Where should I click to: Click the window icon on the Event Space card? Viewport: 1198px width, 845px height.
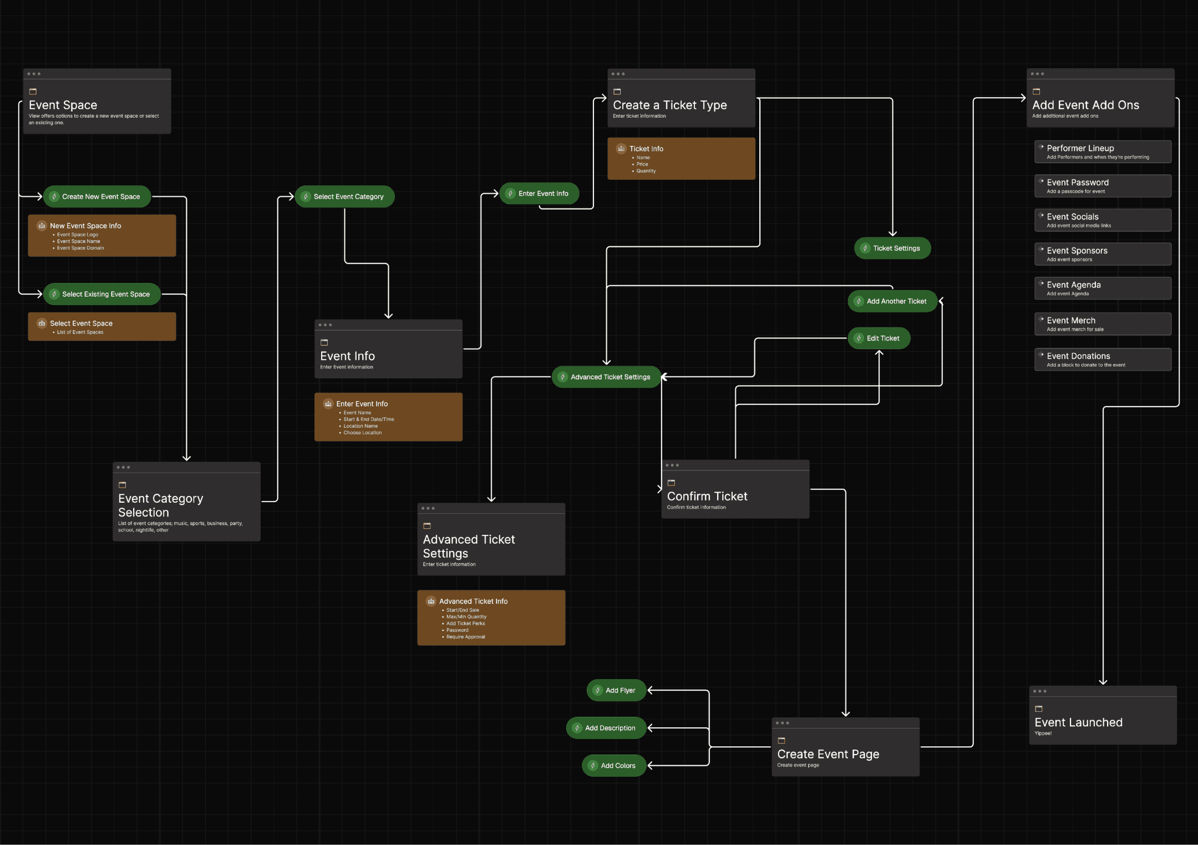33,91
